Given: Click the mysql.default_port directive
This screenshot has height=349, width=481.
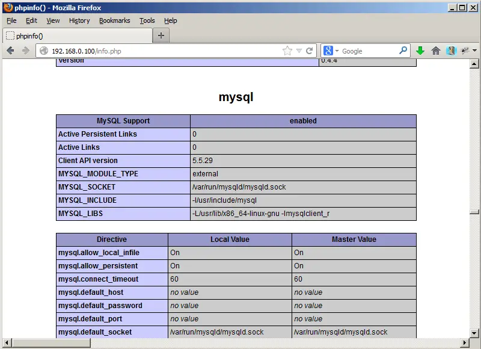Looking at the screenshot, I should pos(90,318).
